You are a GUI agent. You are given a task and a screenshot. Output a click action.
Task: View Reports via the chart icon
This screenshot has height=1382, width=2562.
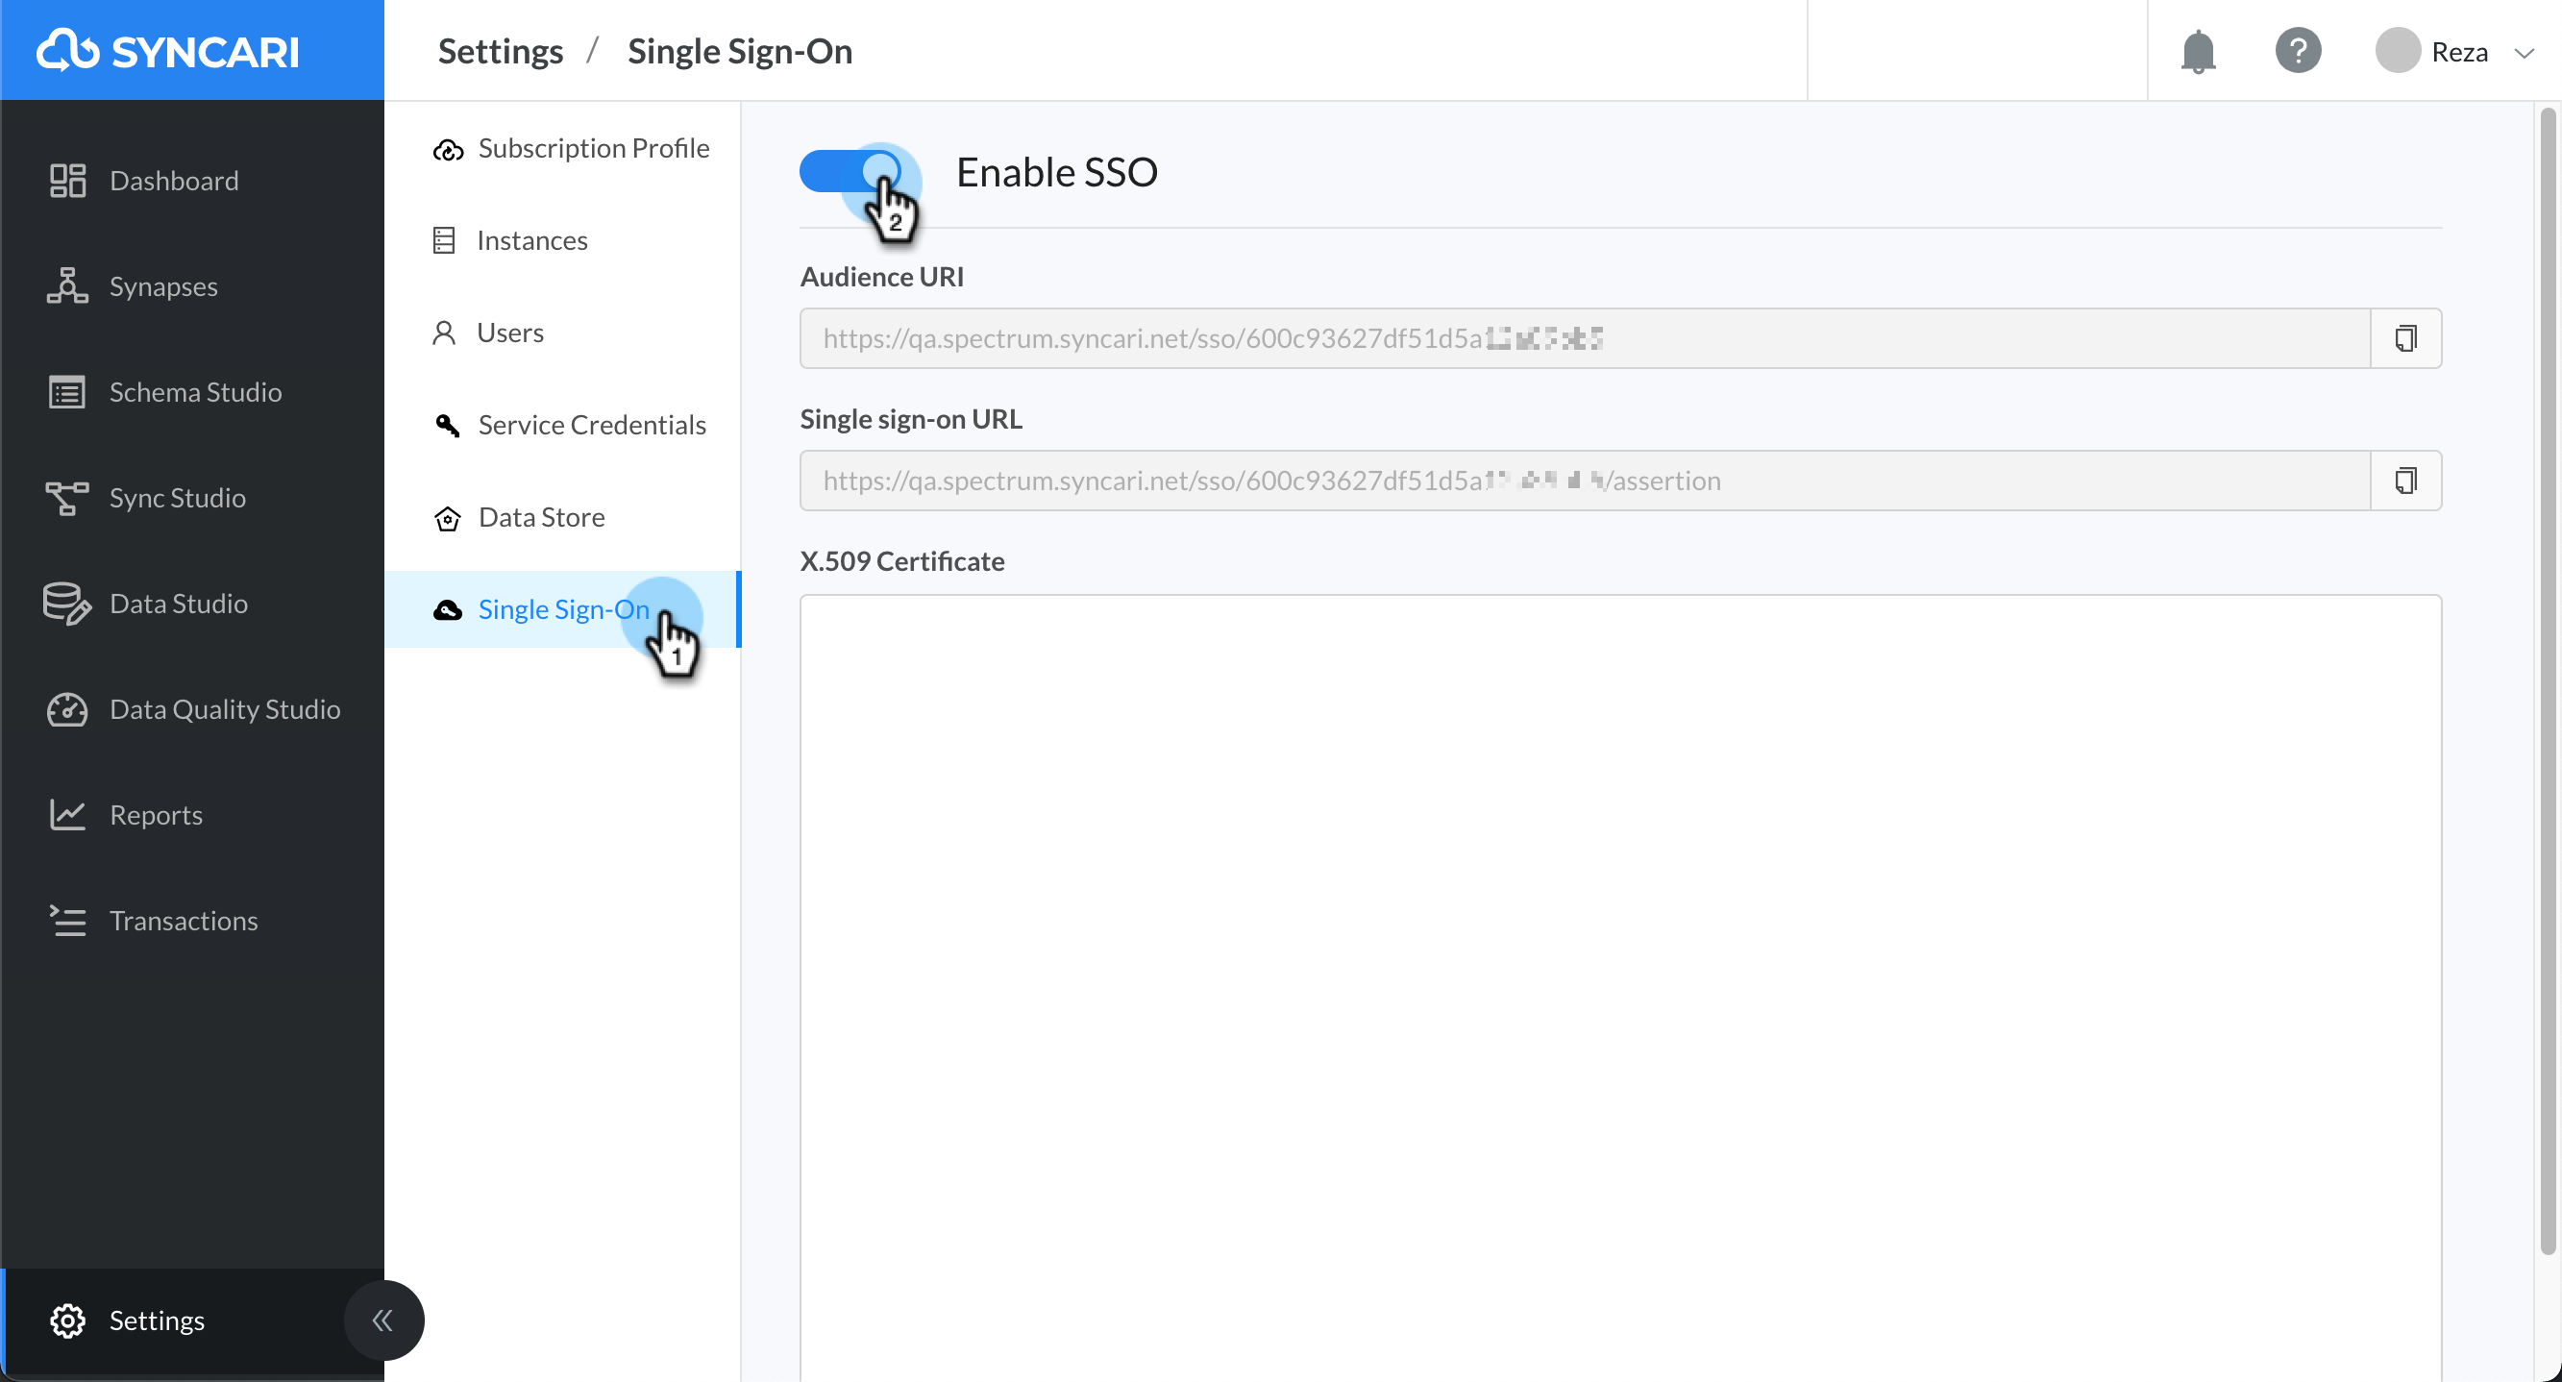[65, 814]
